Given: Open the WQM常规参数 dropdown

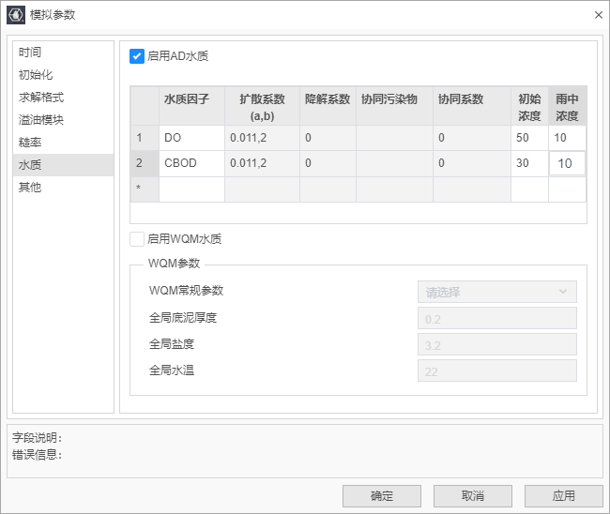Looking at the screenshot, I should (x=496, y=292).
